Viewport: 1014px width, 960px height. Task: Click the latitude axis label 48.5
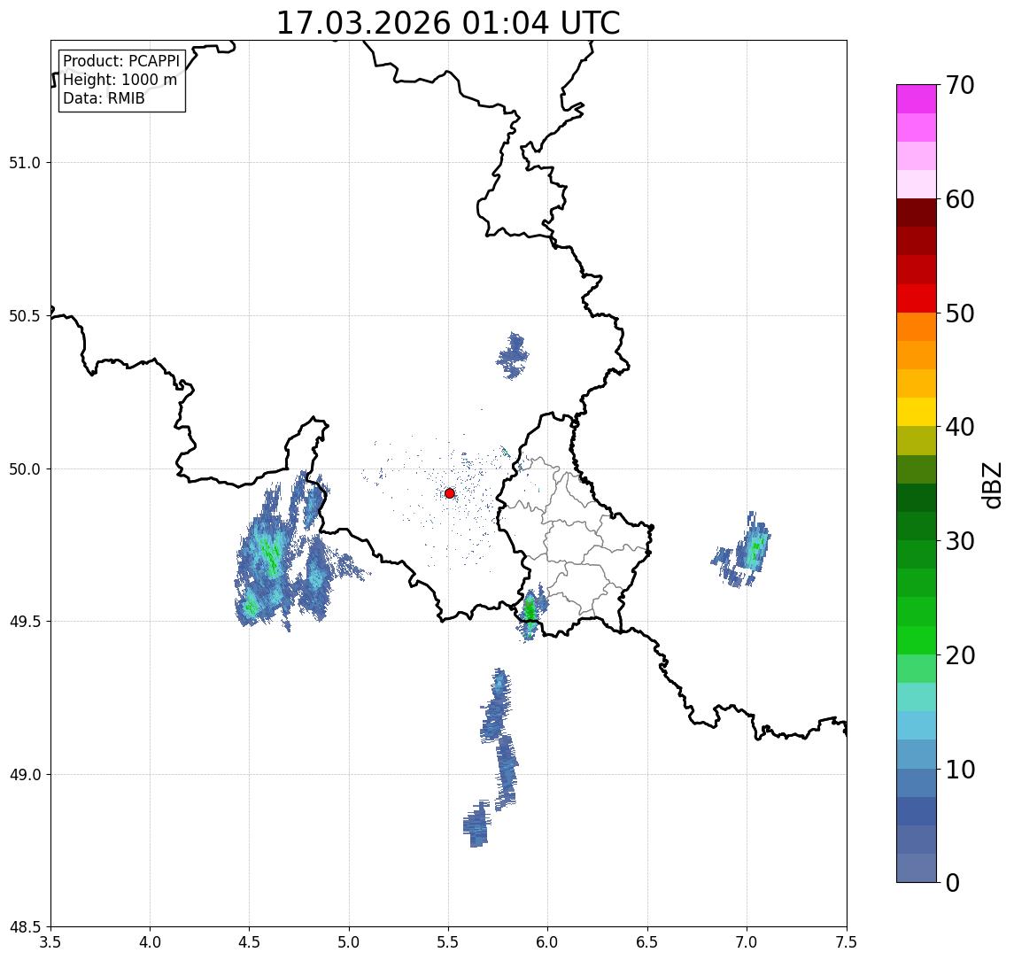(x=25, y=927)
